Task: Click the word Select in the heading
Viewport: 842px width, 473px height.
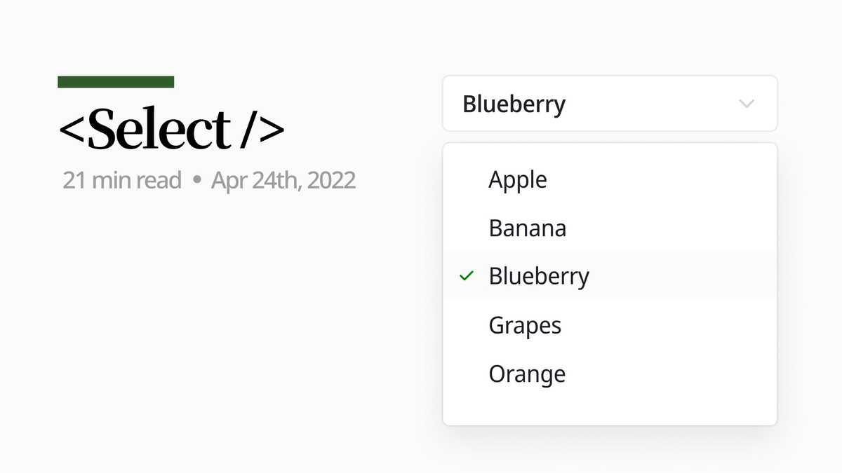Action: click(x=160, y=130)
